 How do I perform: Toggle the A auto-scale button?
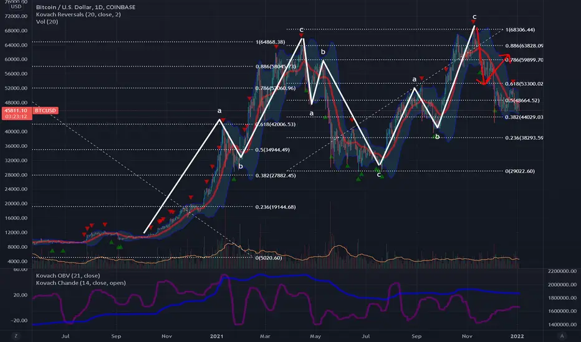pos(562,336)
